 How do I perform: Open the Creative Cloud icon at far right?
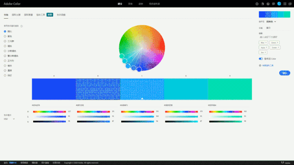pos(290,4)
